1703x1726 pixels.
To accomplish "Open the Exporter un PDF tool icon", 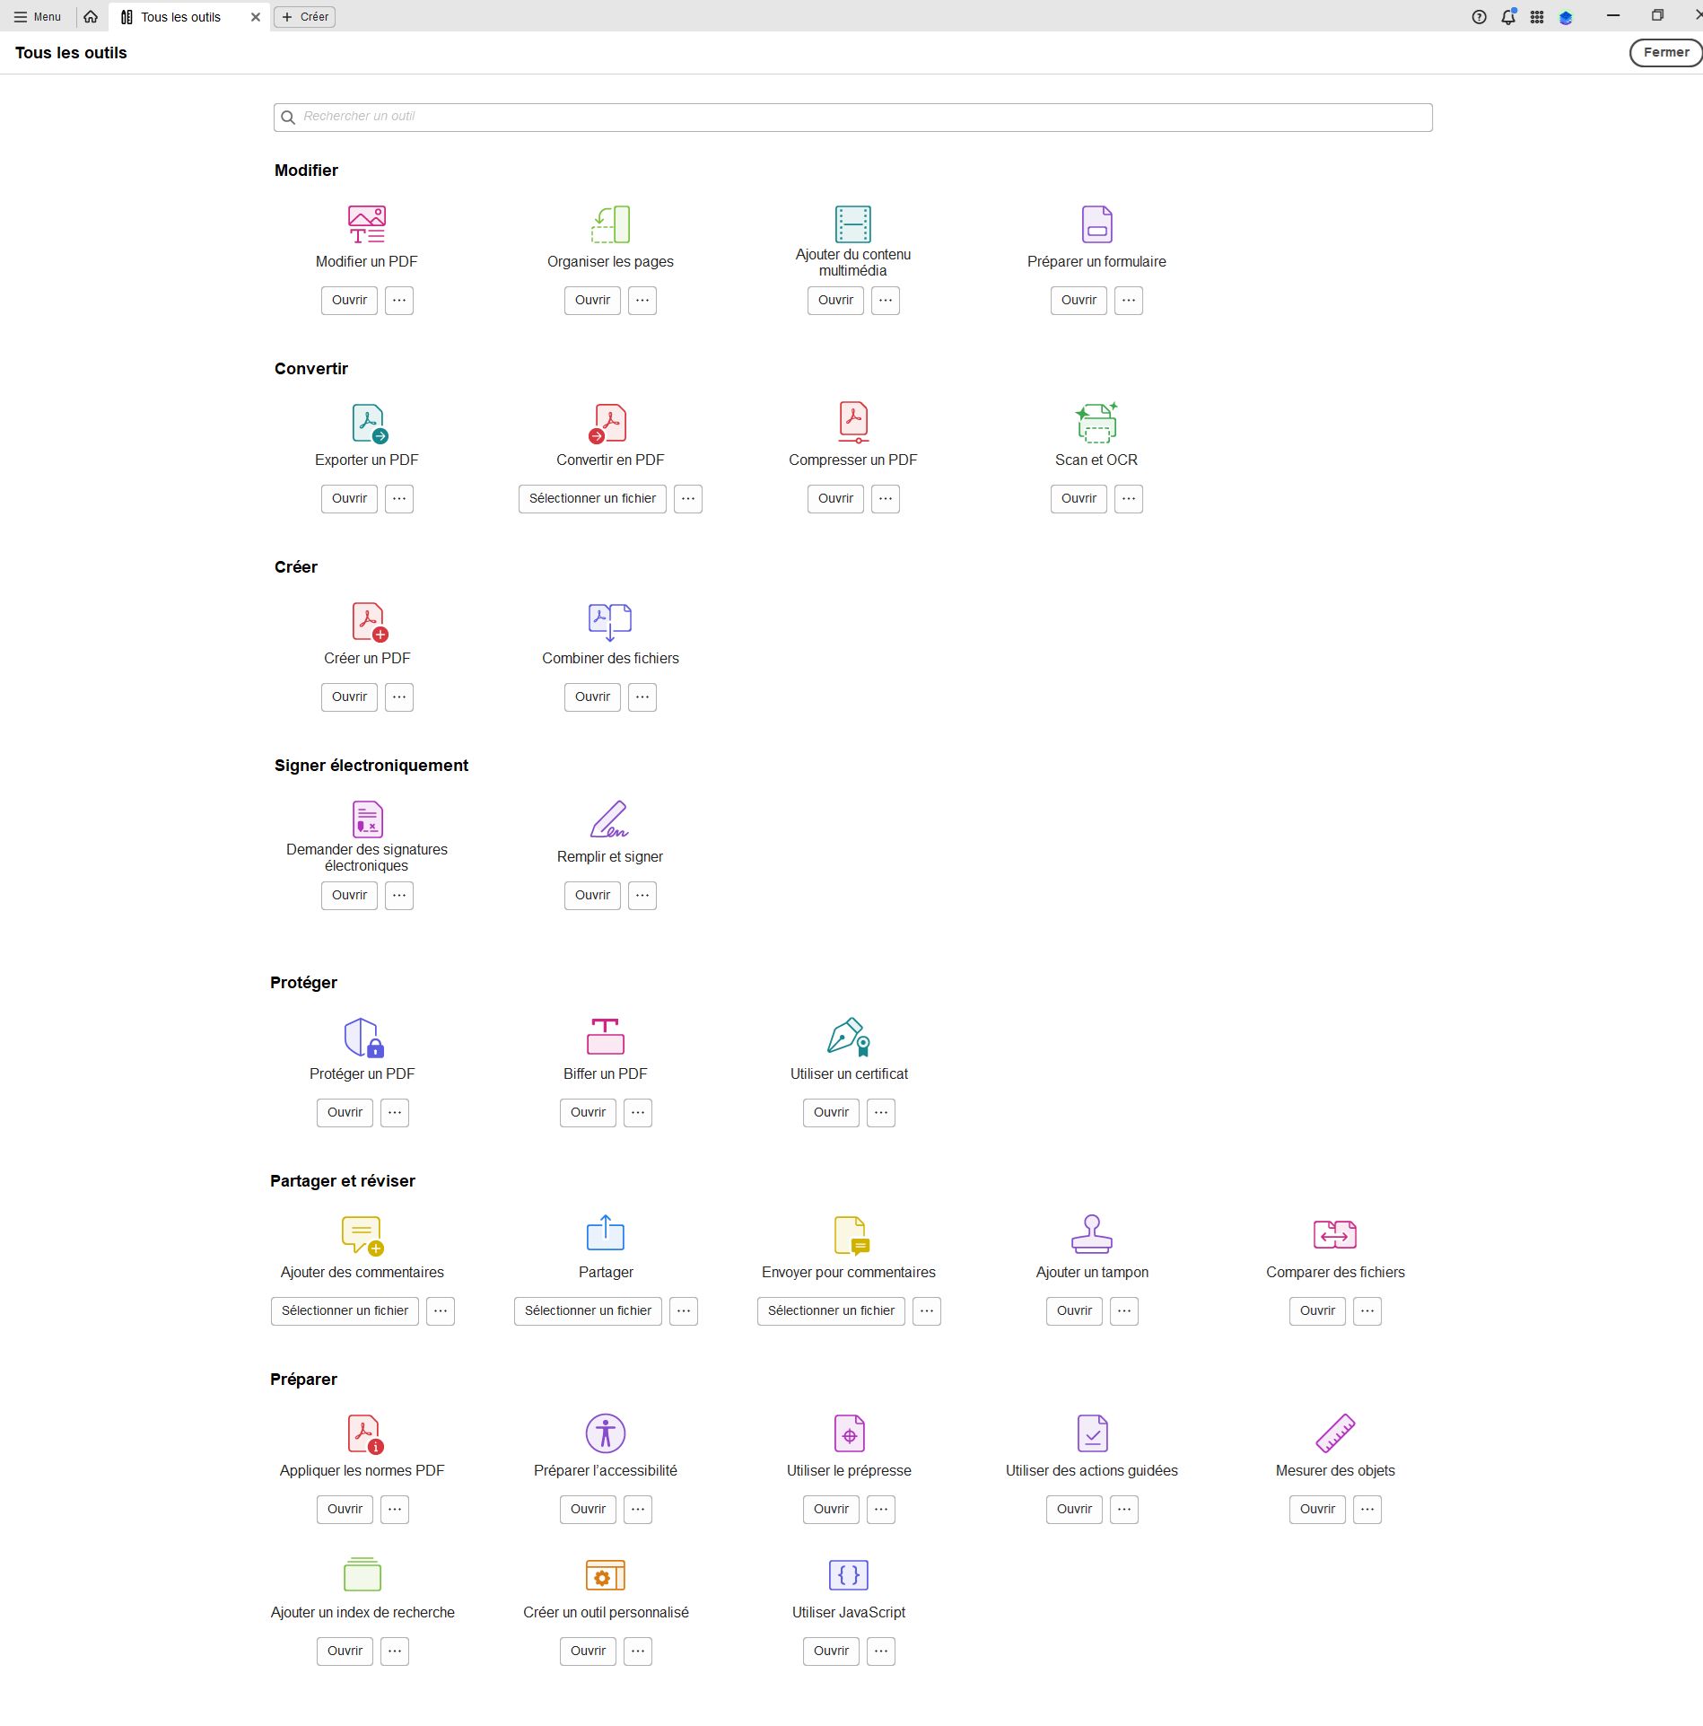I will click(x=366, y=423).
